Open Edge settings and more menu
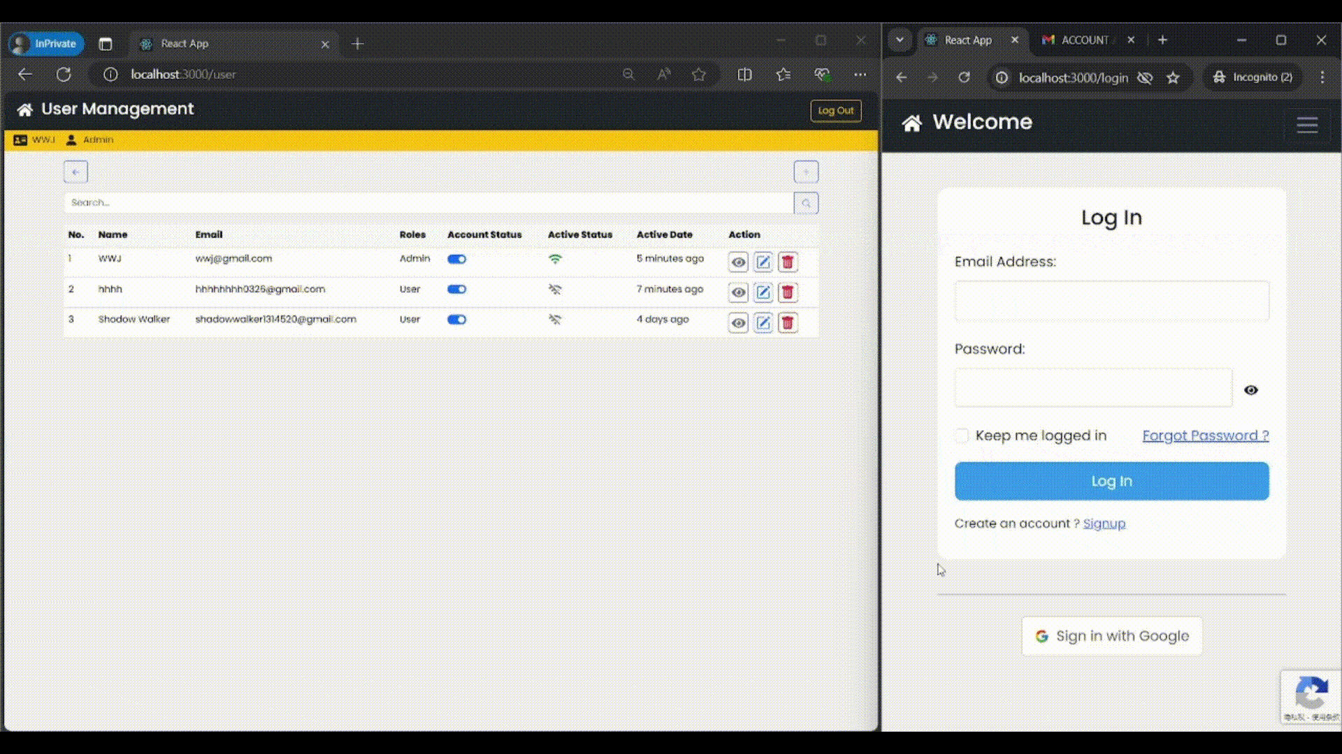The height and width of the screenshot is (754, 1342). coord(860,74)
